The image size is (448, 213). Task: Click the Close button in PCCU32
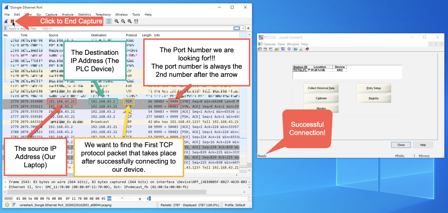(401, 145)
